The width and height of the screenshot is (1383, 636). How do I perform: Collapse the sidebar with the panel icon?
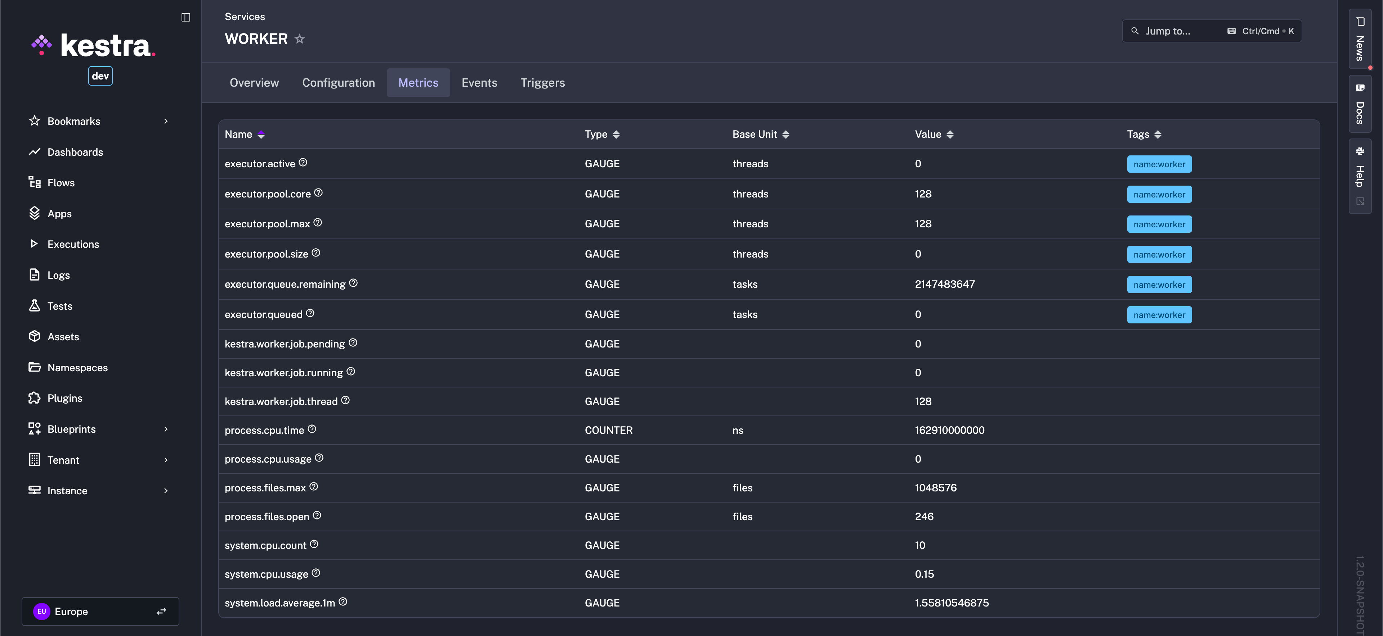[x=186, y=17]
